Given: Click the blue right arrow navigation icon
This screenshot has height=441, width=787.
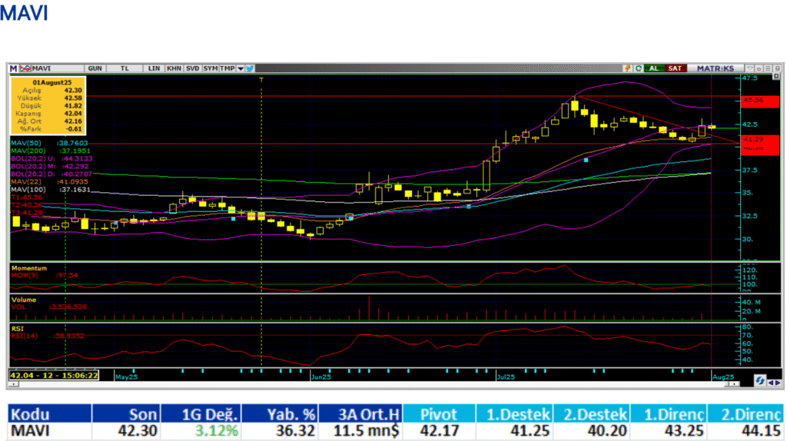Looking at the screenshot, I should [778, 383].
